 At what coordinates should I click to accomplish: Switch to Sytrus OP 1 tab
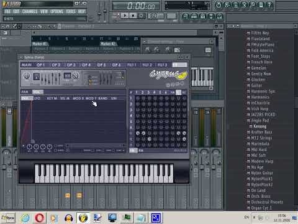41,65
